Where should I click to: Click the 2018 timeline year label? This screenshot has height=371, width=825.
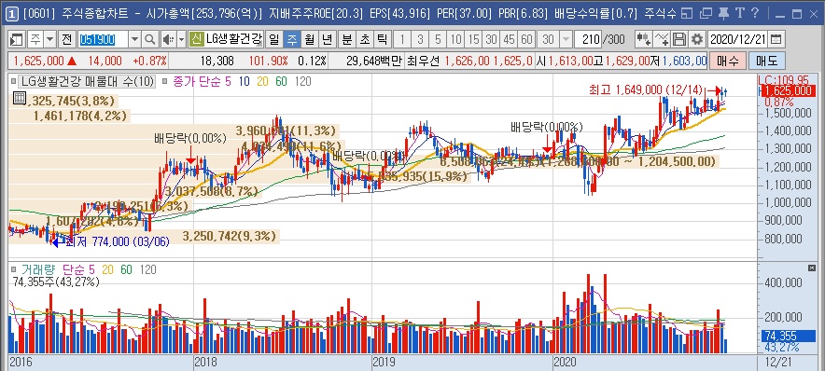coord(205,362)
